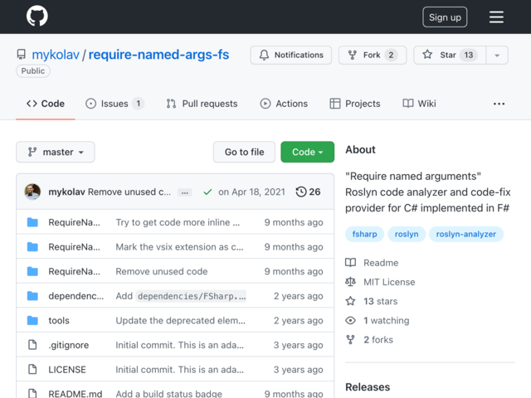Open the roslyn-analyzer topic tag
Screen dimensions: 531x398
point(466,234)
